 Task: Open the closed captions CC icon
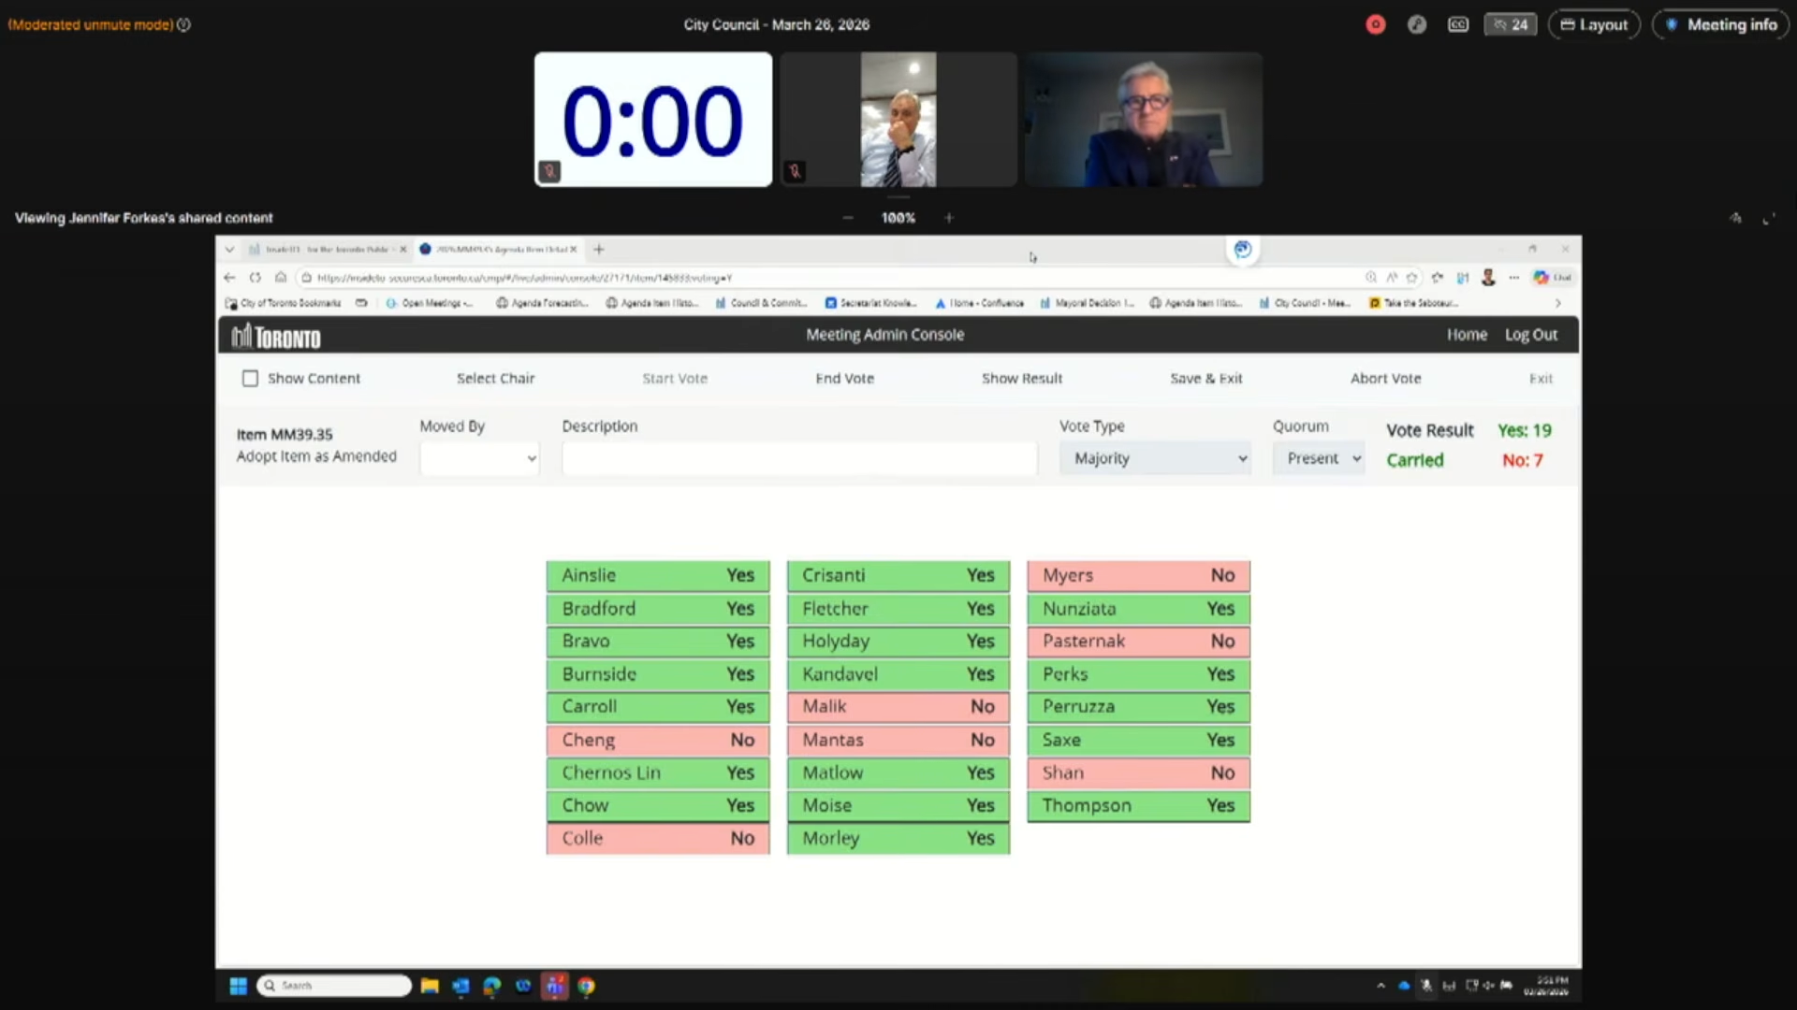tap(1458, 25)
